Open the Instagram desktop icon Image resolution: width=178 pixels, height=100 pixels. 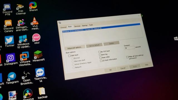[11, 59]
